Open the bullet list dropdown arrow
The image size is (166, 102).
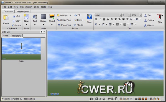[135, 24]
